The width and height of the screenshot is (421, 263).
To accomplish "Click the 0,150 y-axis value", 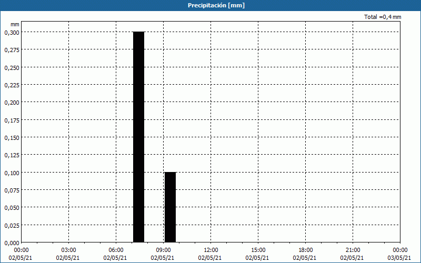I will (12, 138).
